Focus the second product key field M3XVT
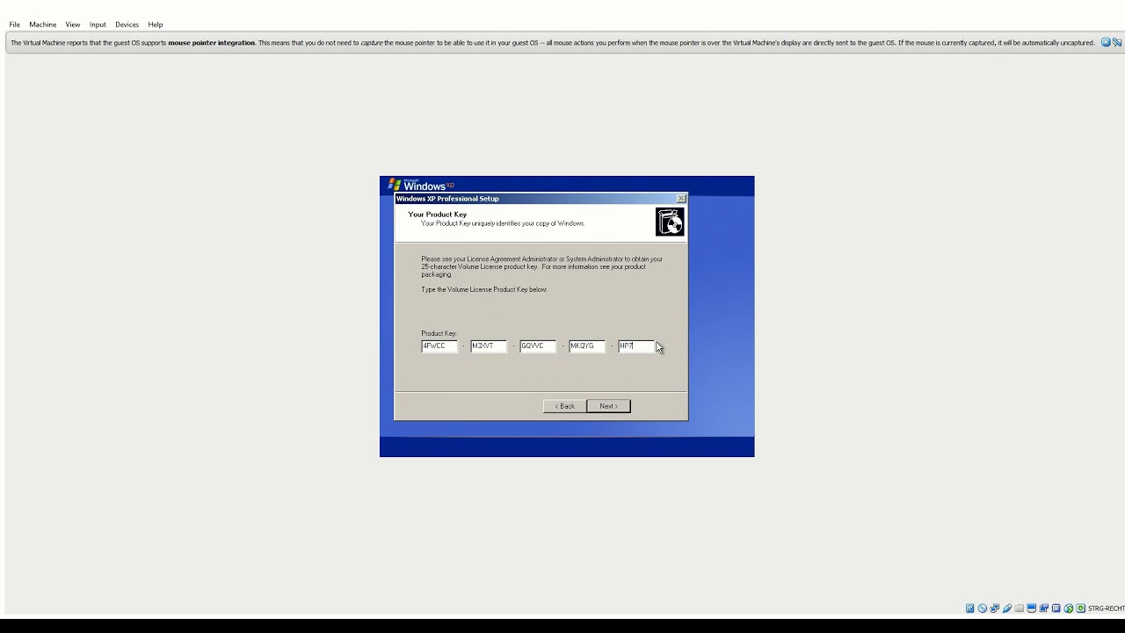The width and height of the screenshot is (1125, 633). point(489,346)
